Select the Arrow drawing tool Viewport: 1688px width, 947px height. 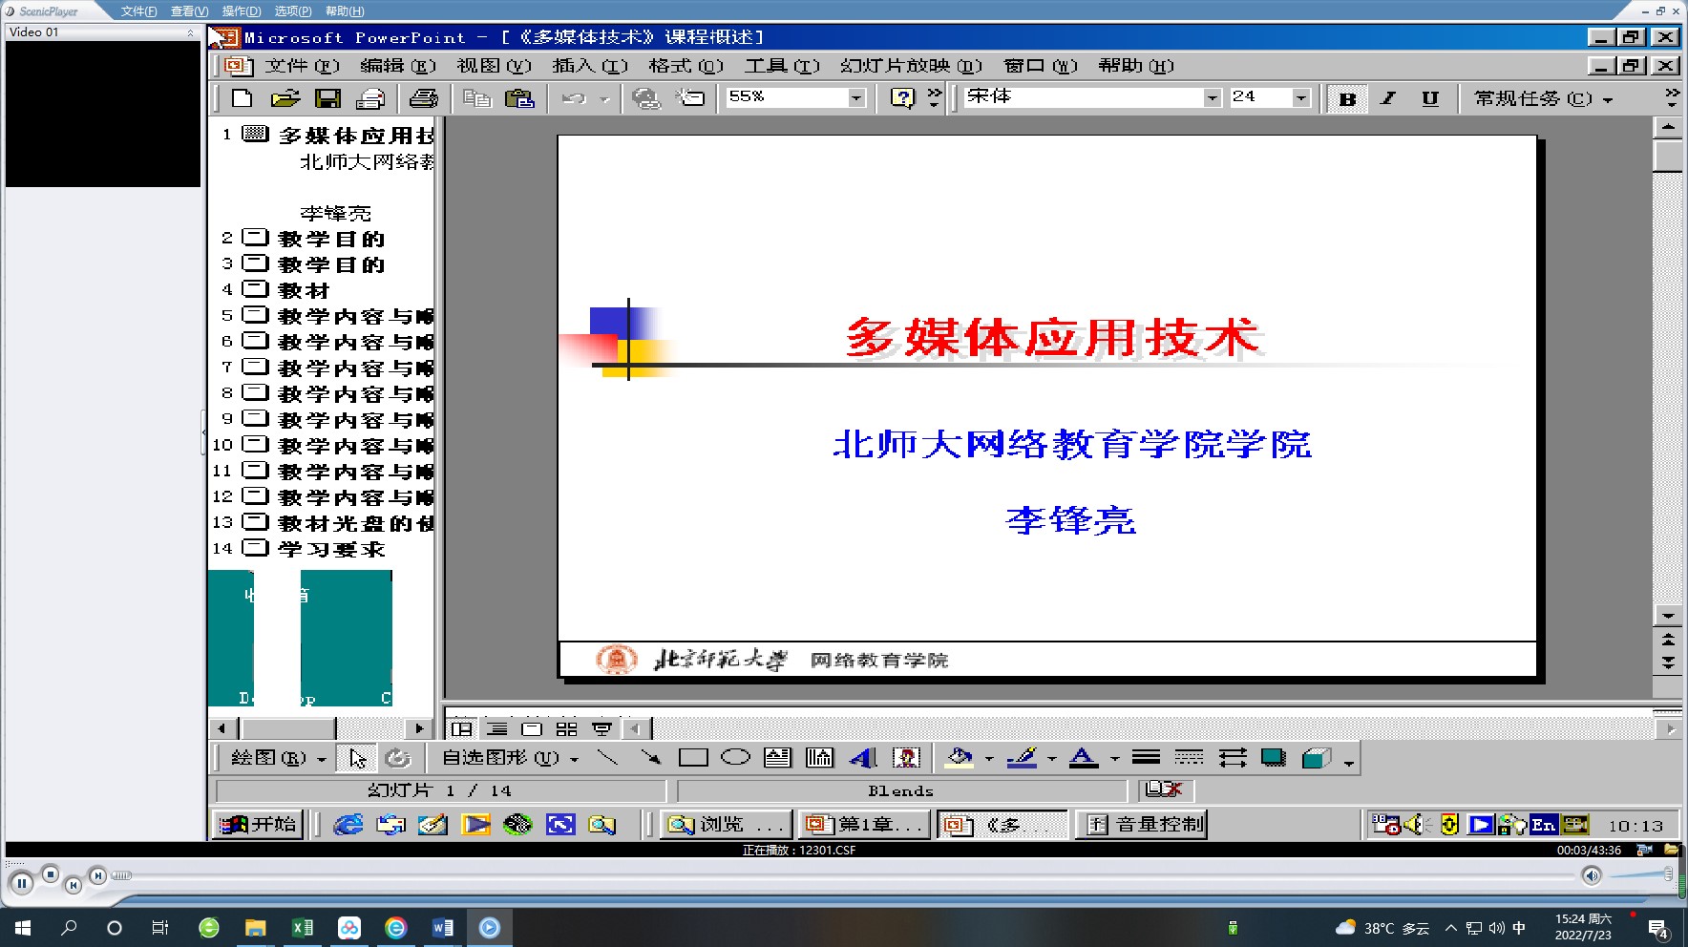pyautogui.click(x=650, y=758)
